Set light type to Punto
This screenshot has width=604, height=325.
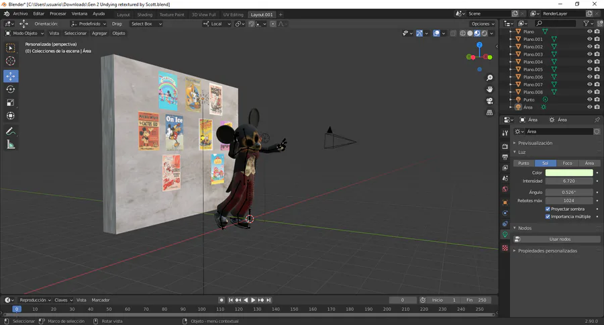click(524, 163)
